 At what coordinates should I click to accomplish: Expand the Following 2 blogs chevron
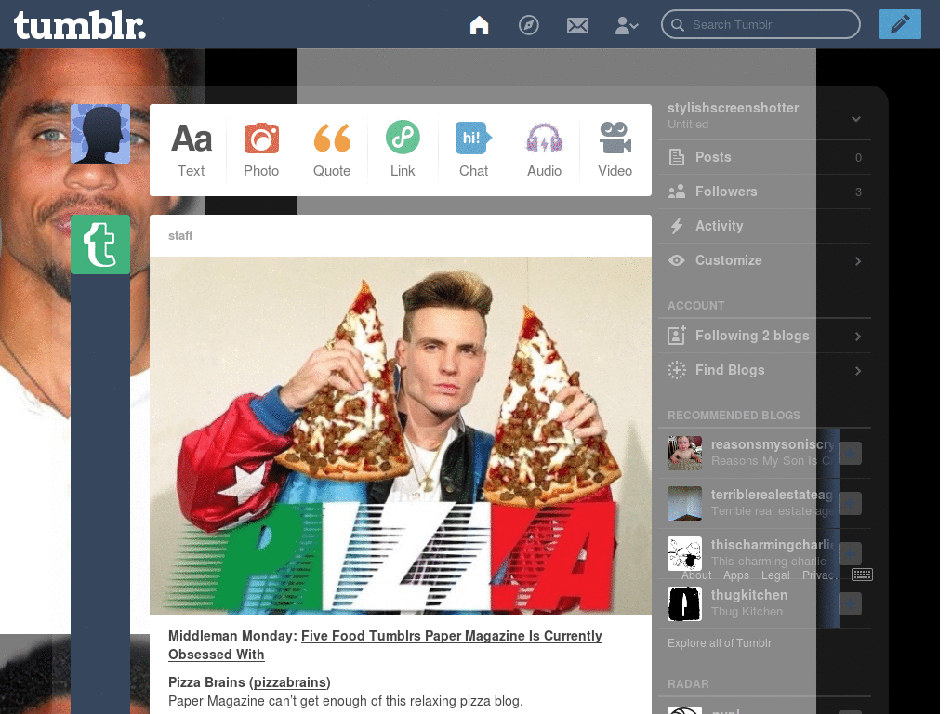pyautogui.click(x=858, y=337)
